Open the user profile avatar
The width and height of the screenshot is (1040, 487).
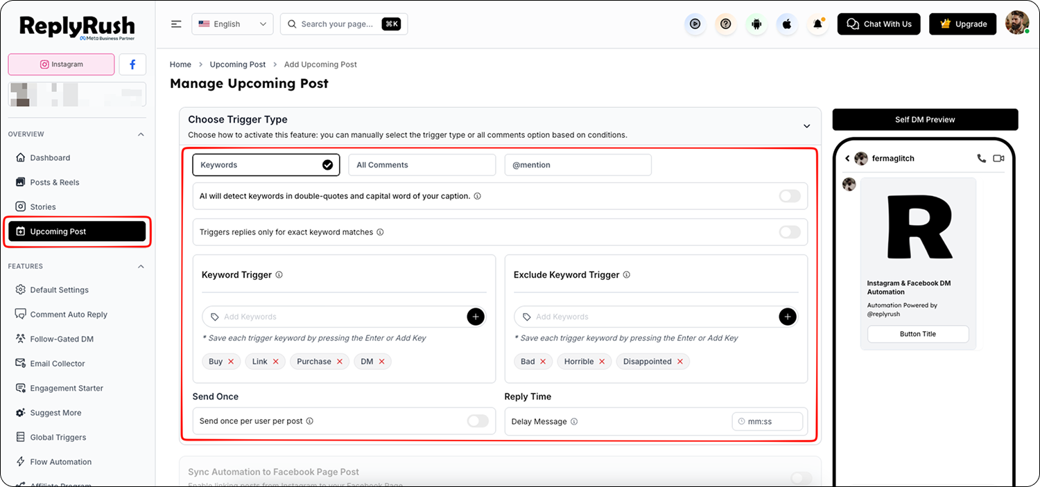[1017, 23]
